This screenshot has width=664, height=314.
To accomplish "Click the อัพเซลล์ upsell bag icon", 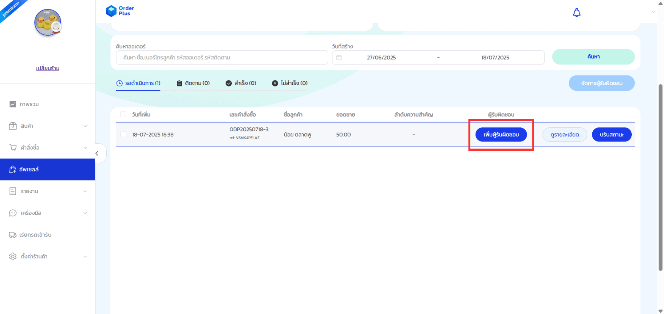I will pyautogui.click(x=13, y=169).
